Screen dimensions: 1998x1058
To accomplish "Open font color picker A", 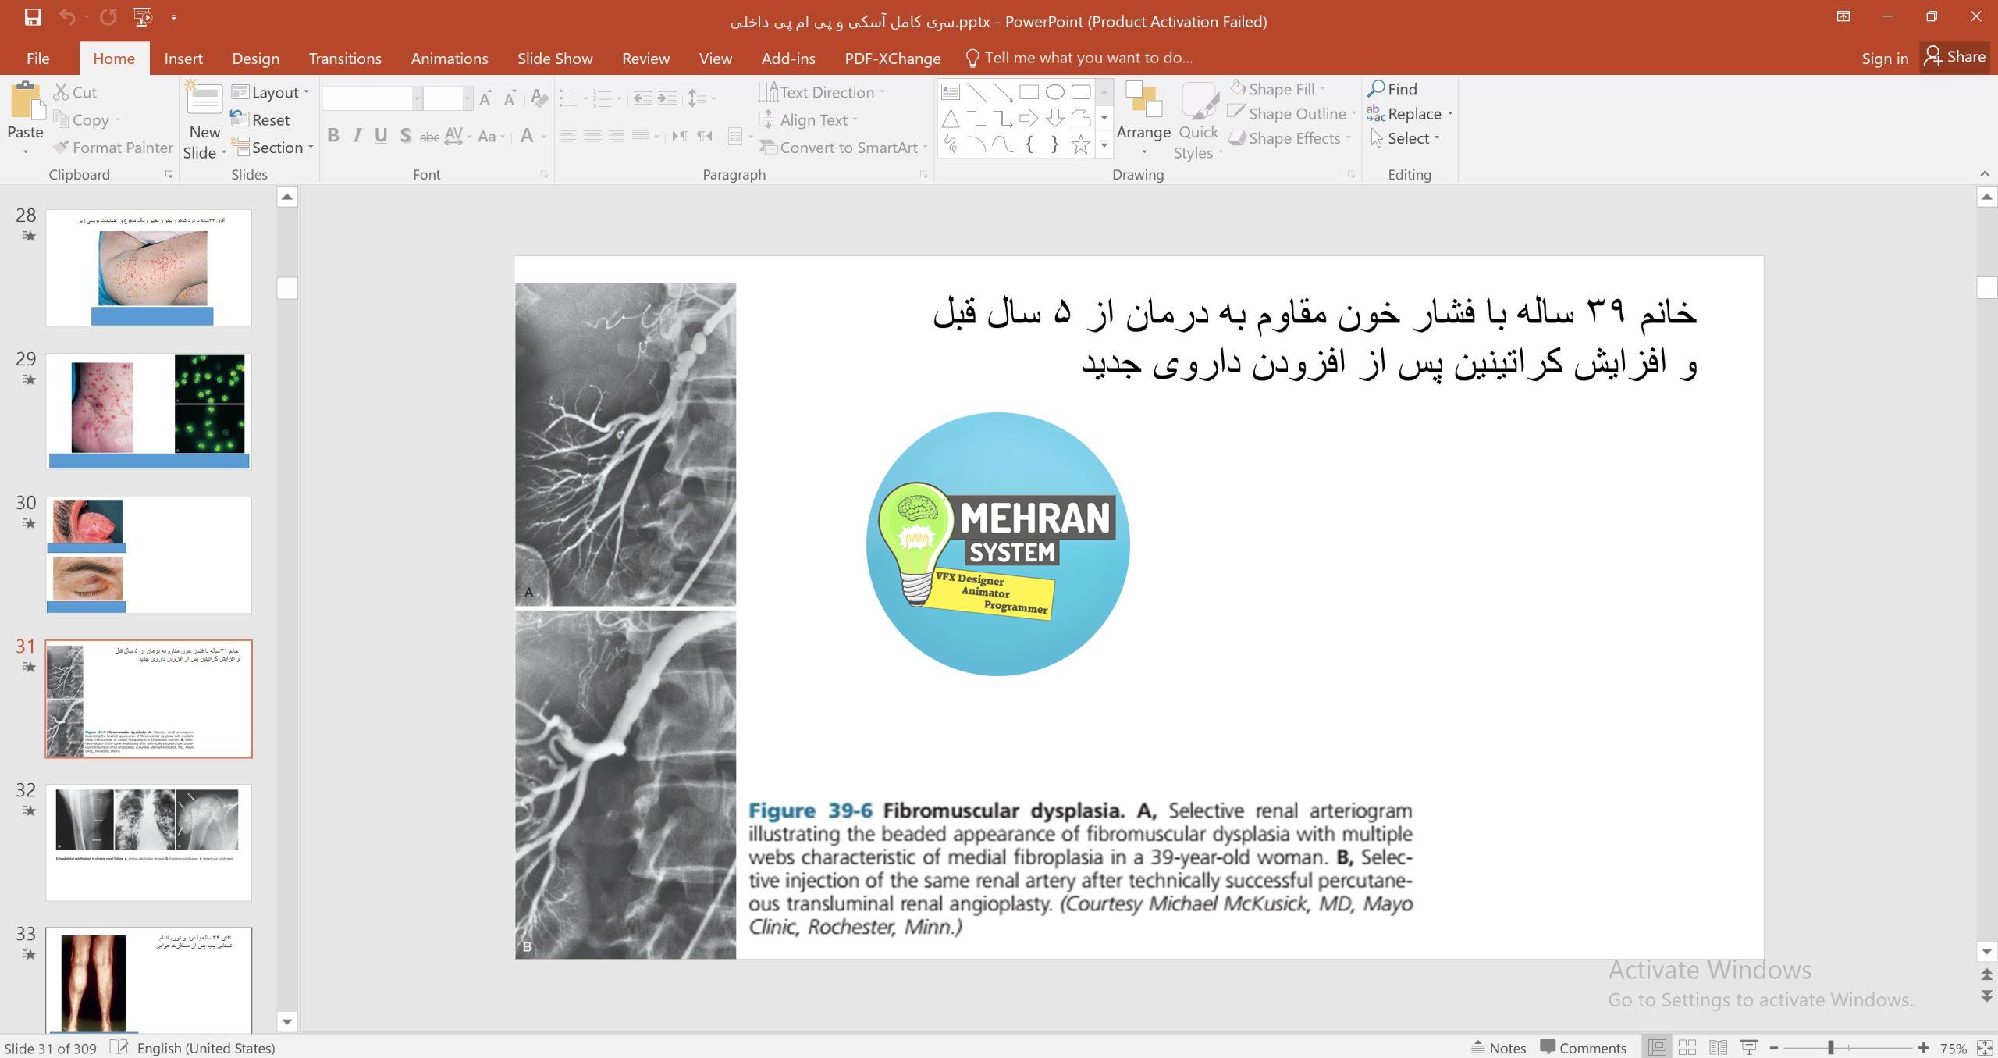I will (527, 136).
